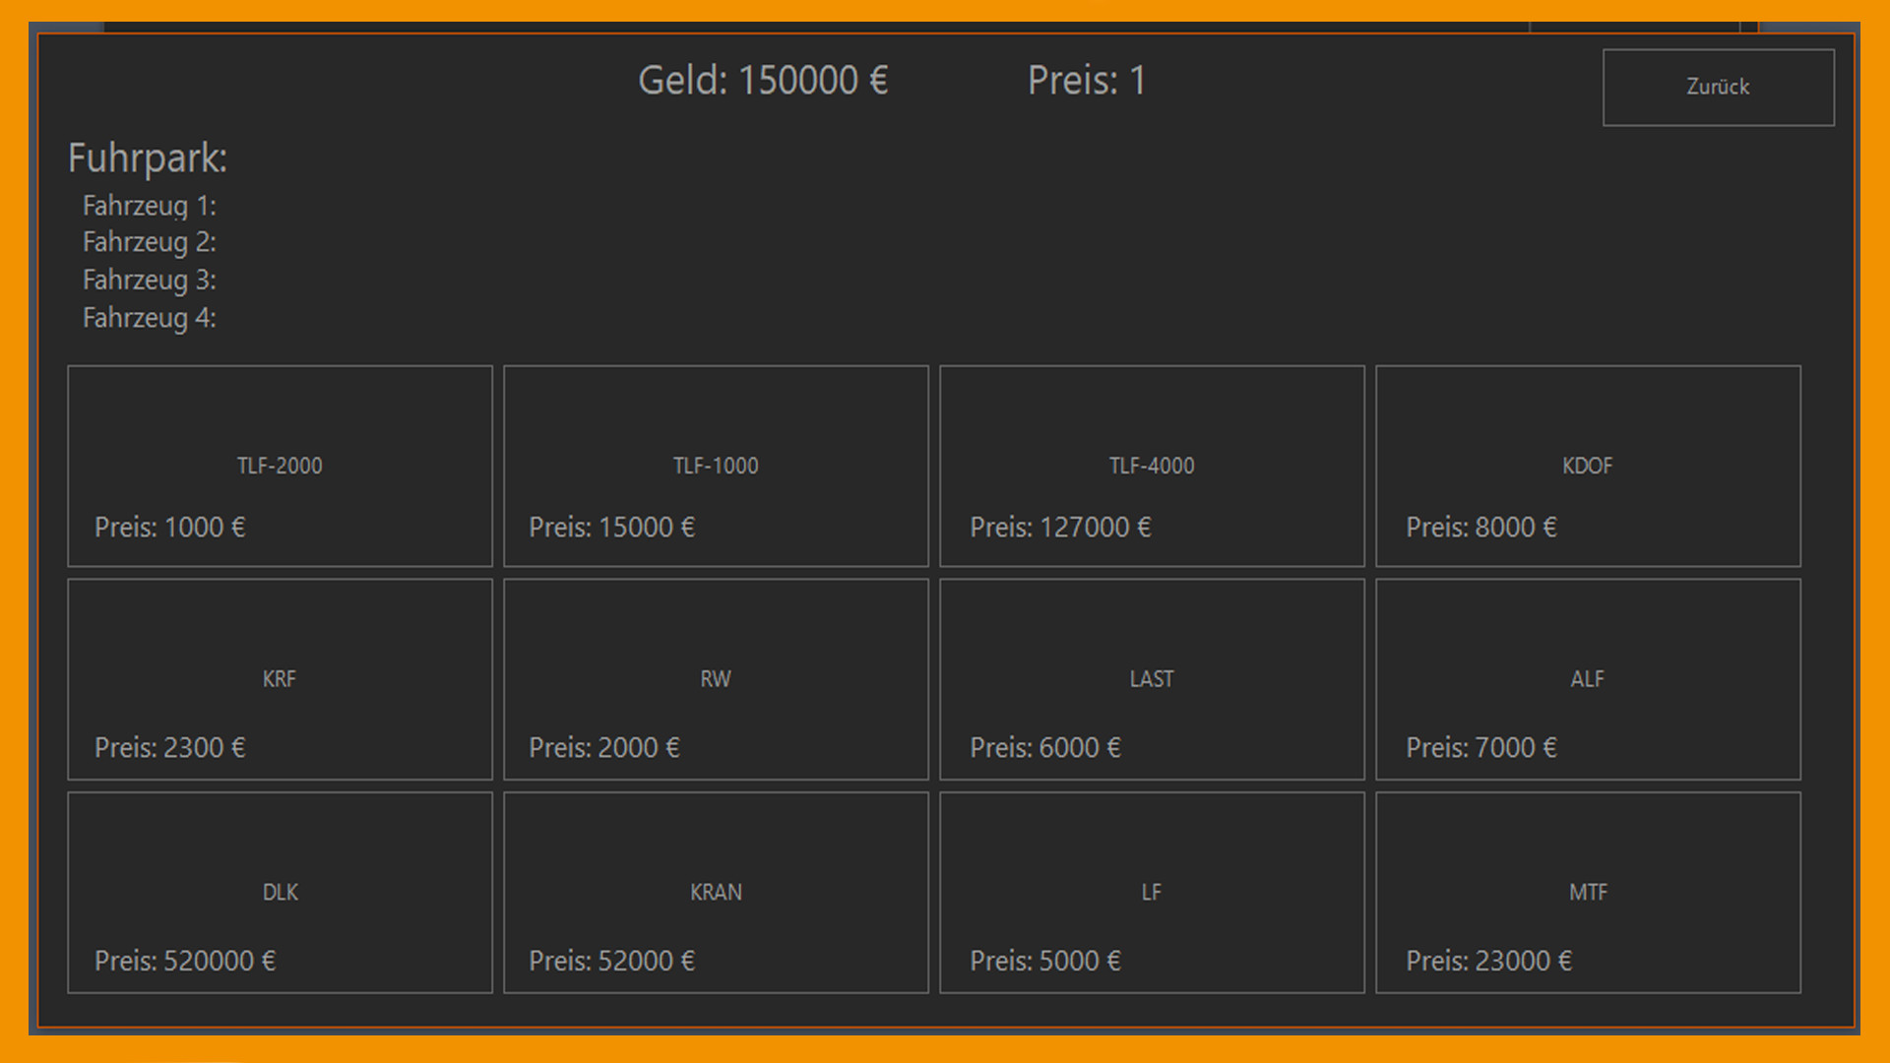
Task: Click the Preis: 1 label at top
Action: coord(1087,81)
